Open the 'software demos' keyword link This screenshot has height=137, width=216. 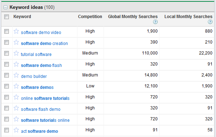[x=37, y=87]
